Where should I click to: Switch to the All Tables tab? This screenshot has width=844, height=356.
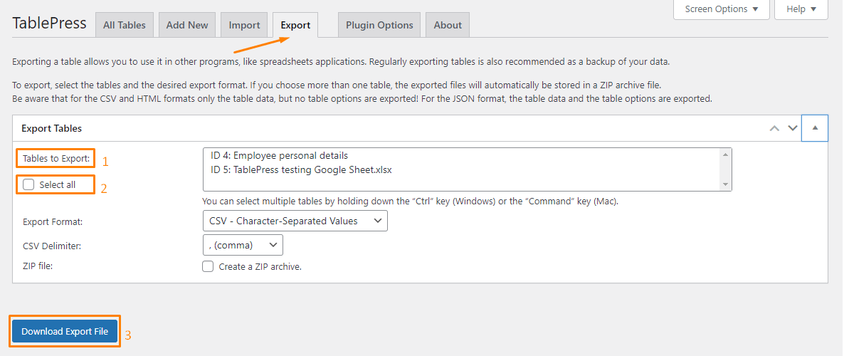(124, 25)
